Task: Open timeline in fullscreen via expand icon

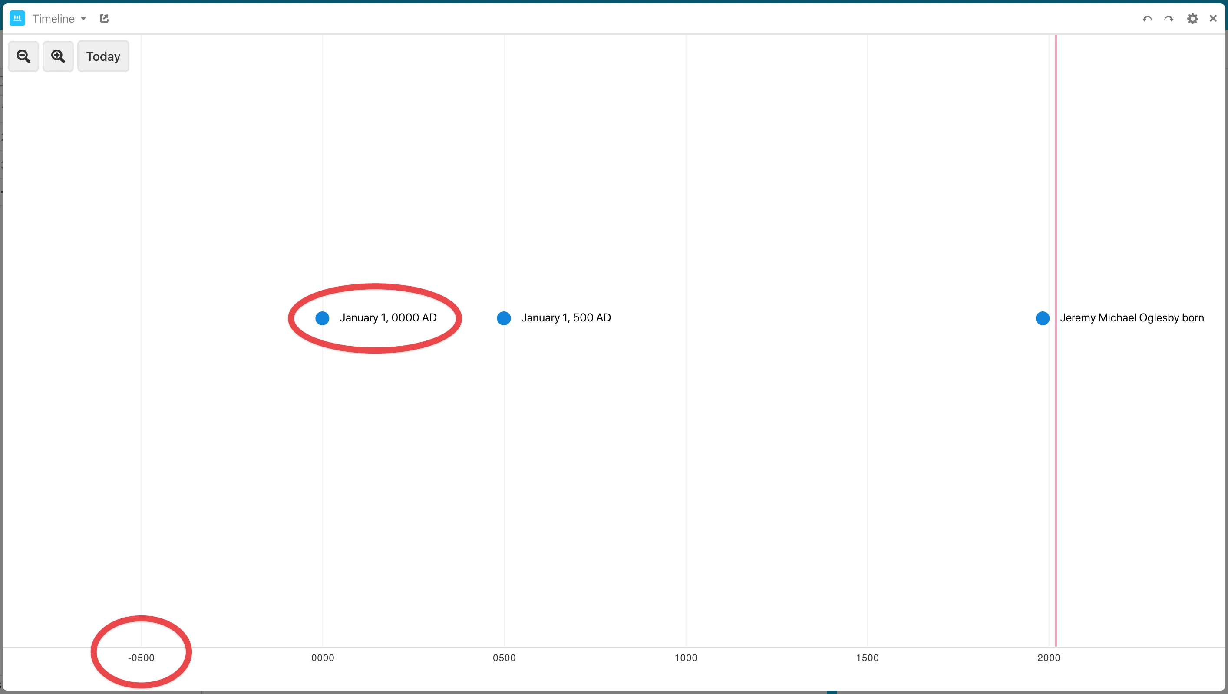Action: point(104,18)
